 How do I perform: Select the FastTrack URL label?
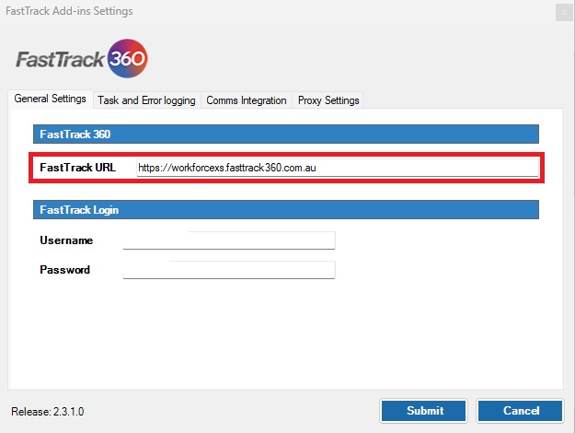click(x=78, y=168)
